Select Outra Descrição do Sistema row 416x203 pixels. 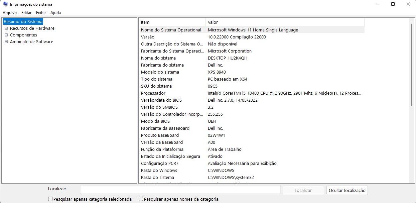point(252,44)
